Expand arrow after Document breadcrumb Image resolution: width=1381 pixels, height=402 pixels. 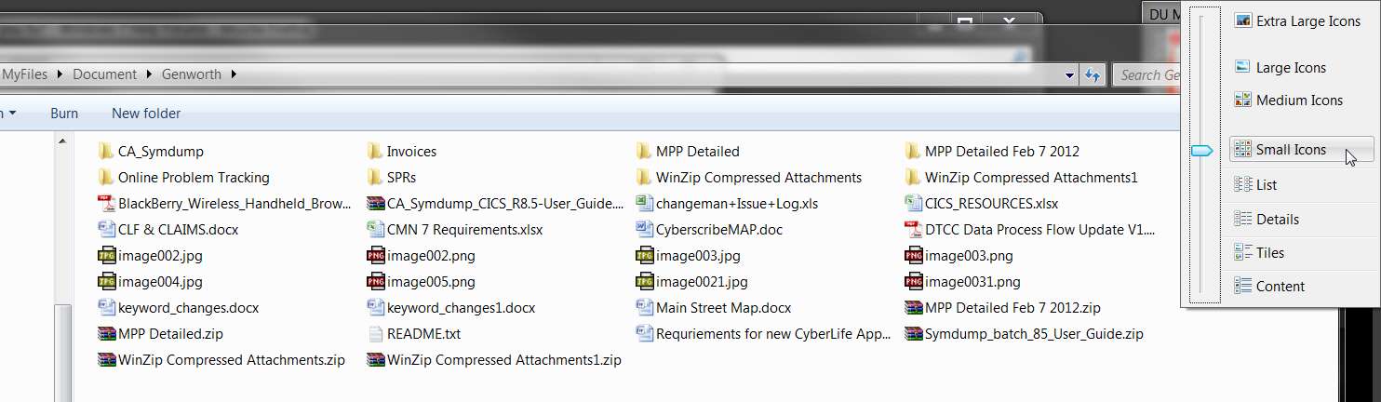coord(150,74)
